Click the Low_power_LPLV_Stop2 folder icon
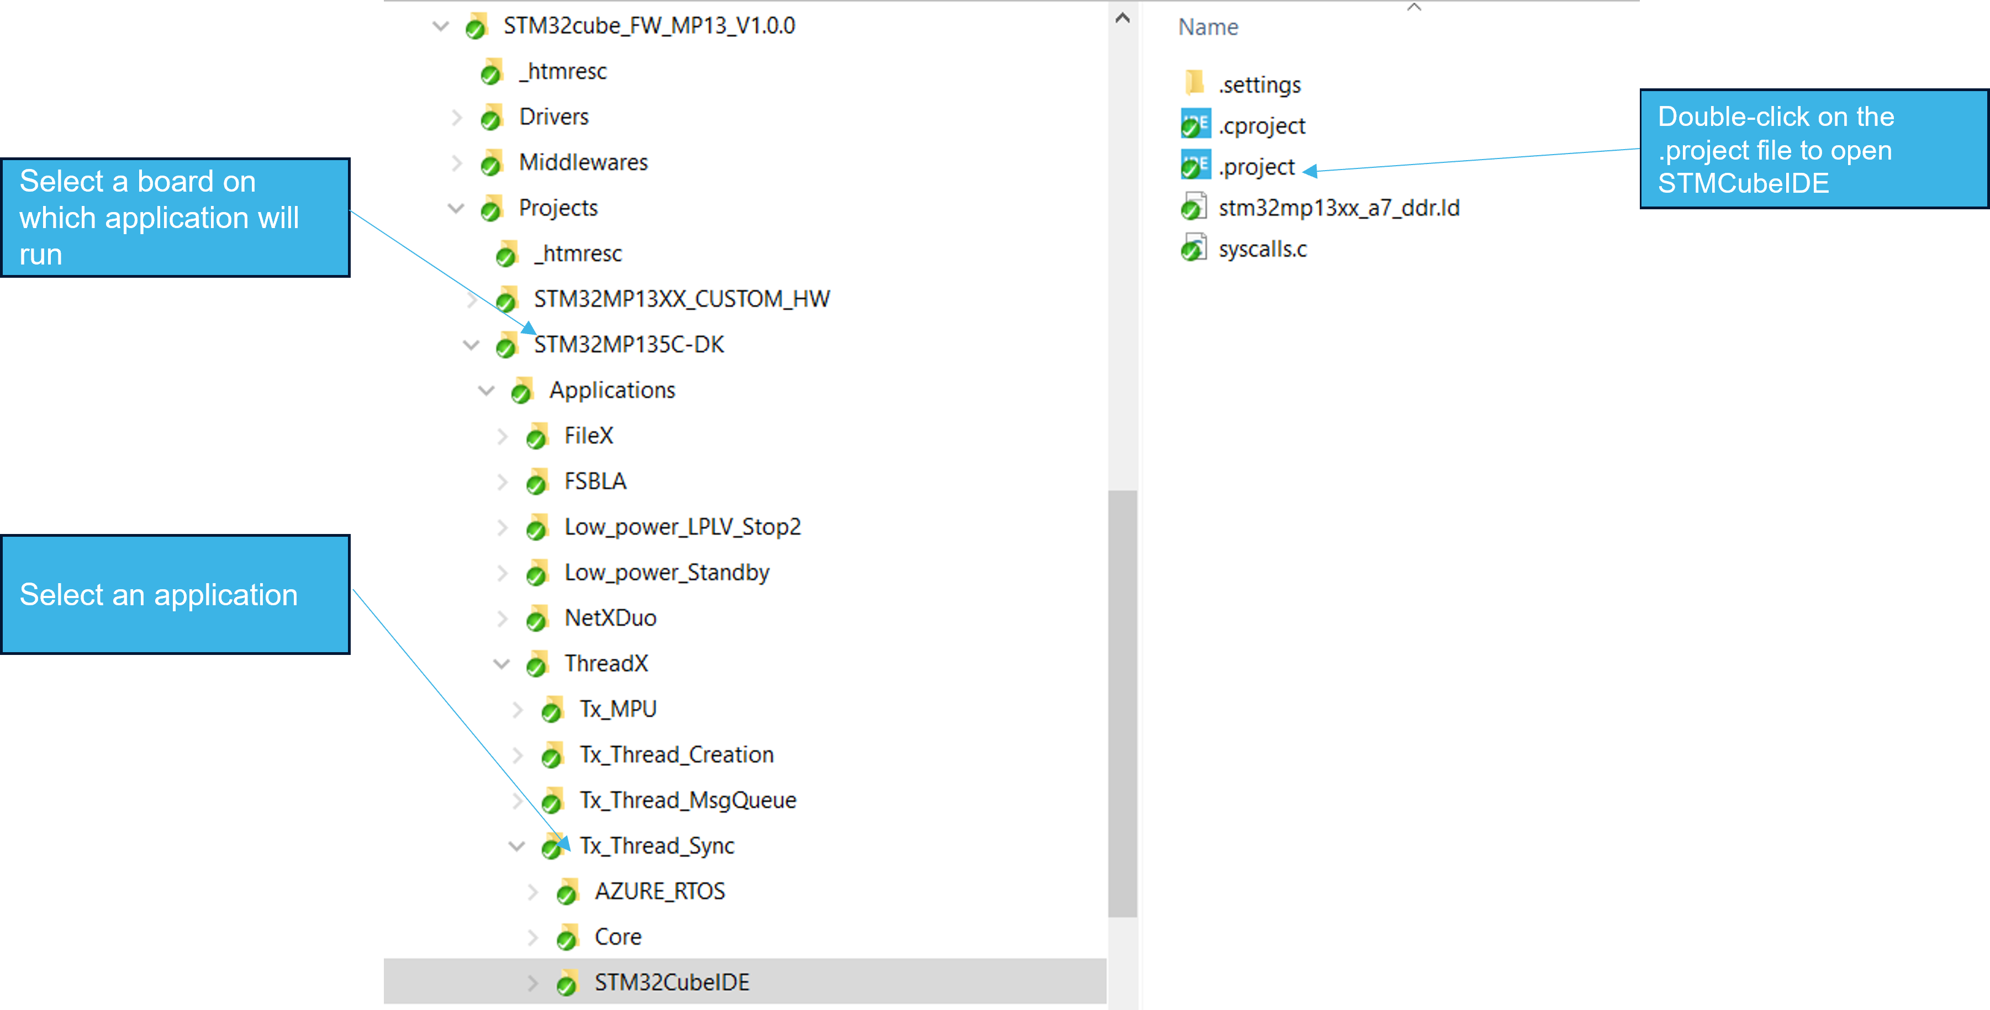1990x1010 pixels. [x=537, y=527]
